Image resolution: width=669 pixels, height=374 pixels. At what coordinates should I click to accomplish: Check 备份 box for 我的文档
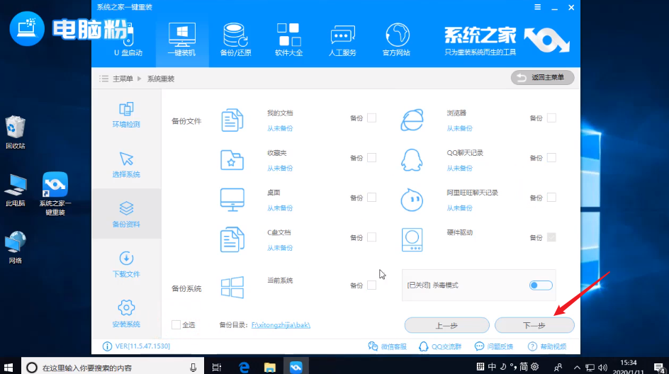point(371,118)
